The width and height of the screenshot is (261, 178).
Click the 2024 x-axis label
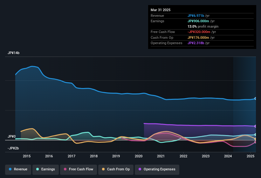pos(228,156)
